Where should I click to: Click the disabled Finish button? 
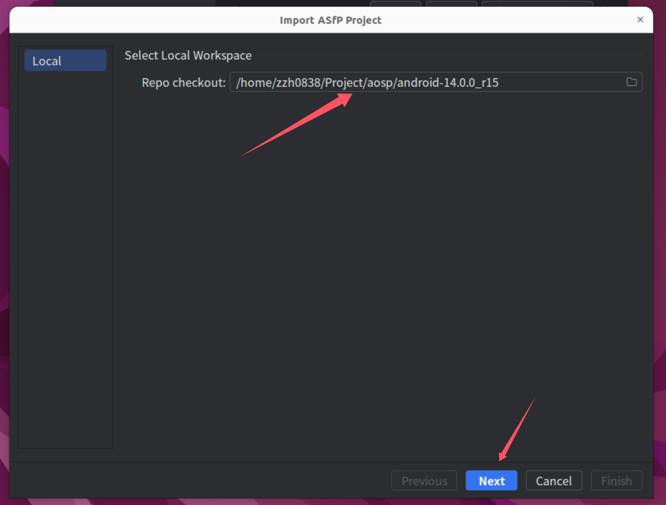point(616,481)
